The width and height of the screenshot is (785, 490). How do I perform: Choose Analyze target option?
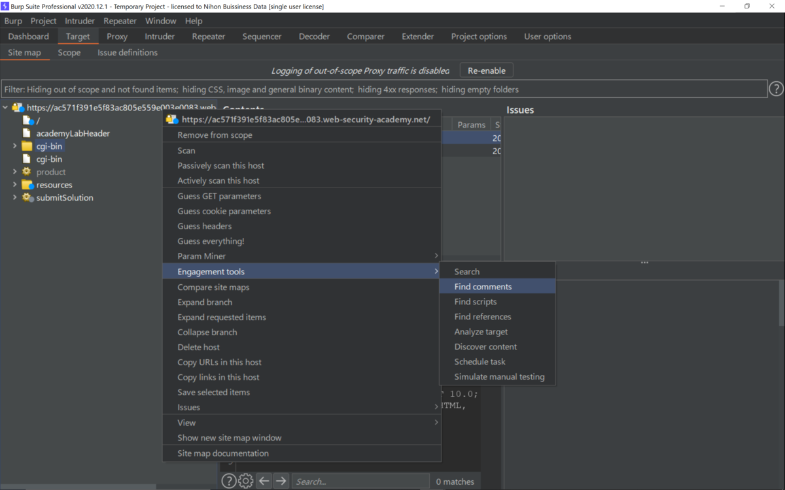pos(497,332)
